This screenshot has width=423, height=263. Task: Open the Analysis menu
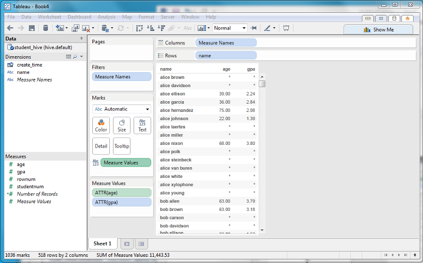(106, 17)
